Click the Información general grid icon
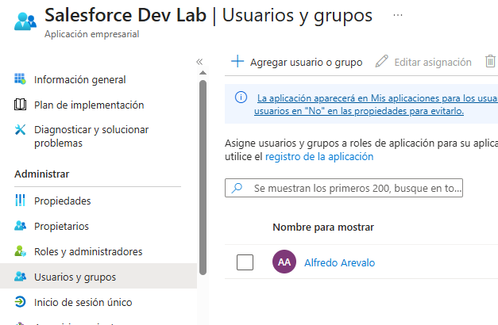Image resolution: width=498 pixels, height=325 pixels. tap(20, 79)
